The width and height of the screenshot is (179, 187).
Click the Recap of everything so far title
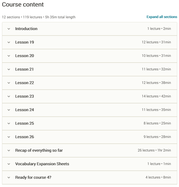click(x=39, y=150)
